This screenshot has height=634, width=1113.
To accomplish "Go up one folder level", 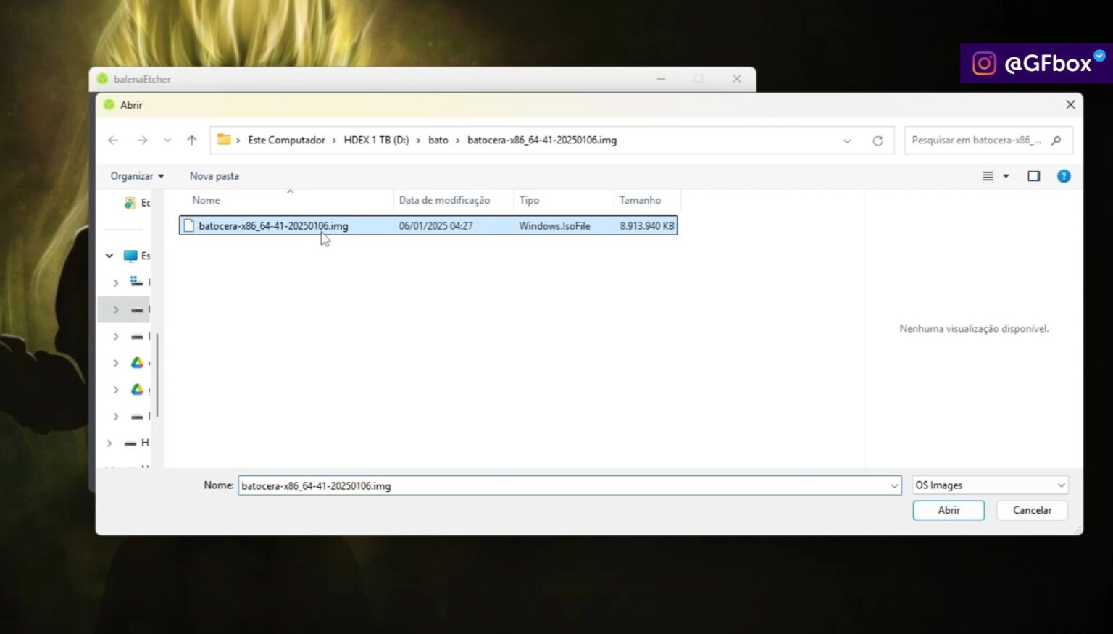I will pyautogui.click(x=191, y=140).
